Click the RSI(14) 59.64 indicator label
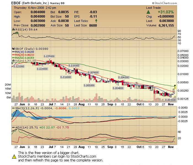This screenshot has height=165, width=193. (x=26, y=30)
